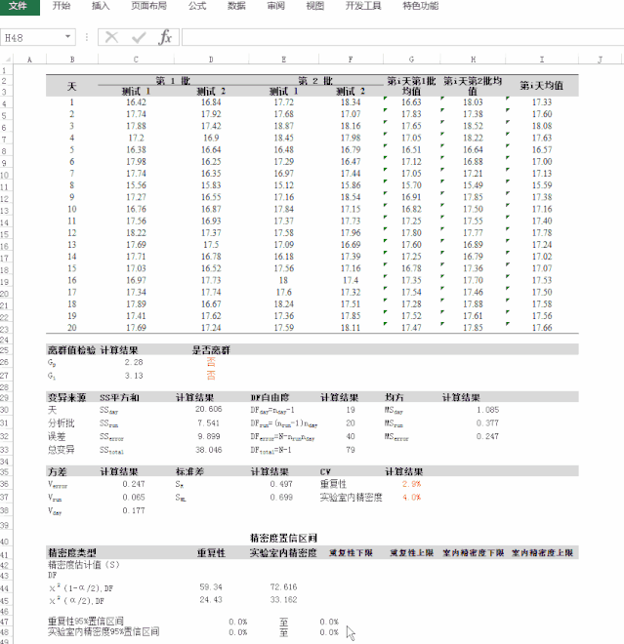Open the green 文件 tab
Screen dimensions: 624x644
(19, 6)
